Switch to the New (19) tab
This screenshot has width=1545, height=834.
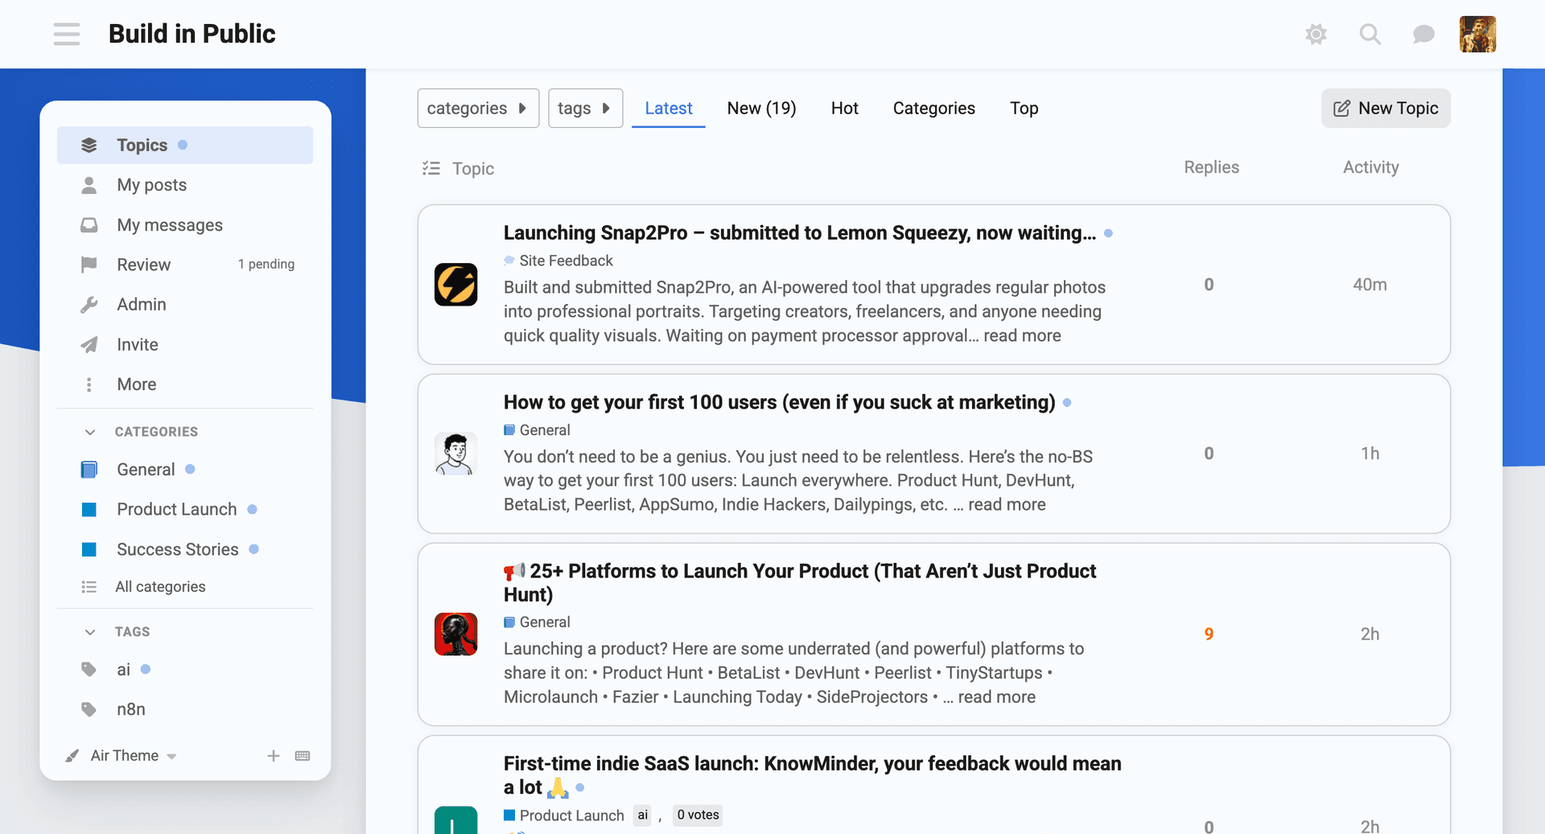point(761,109)
